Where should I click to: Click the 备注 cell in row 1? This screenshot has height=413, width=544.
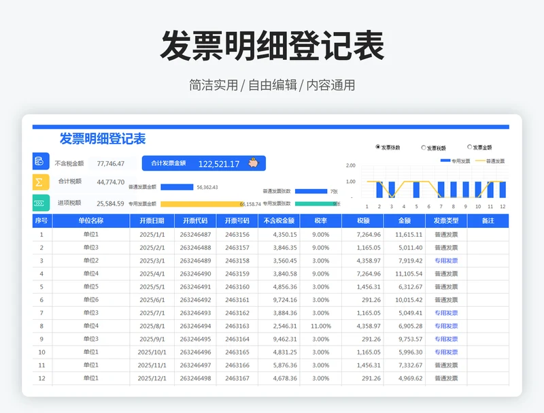(x=488, y=235)
